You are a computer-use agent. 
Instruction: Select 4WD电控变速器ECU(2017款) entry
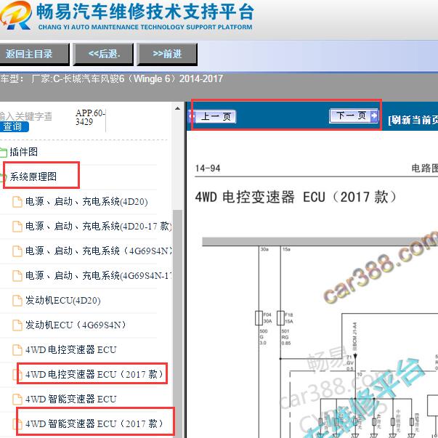click(94, 374)
